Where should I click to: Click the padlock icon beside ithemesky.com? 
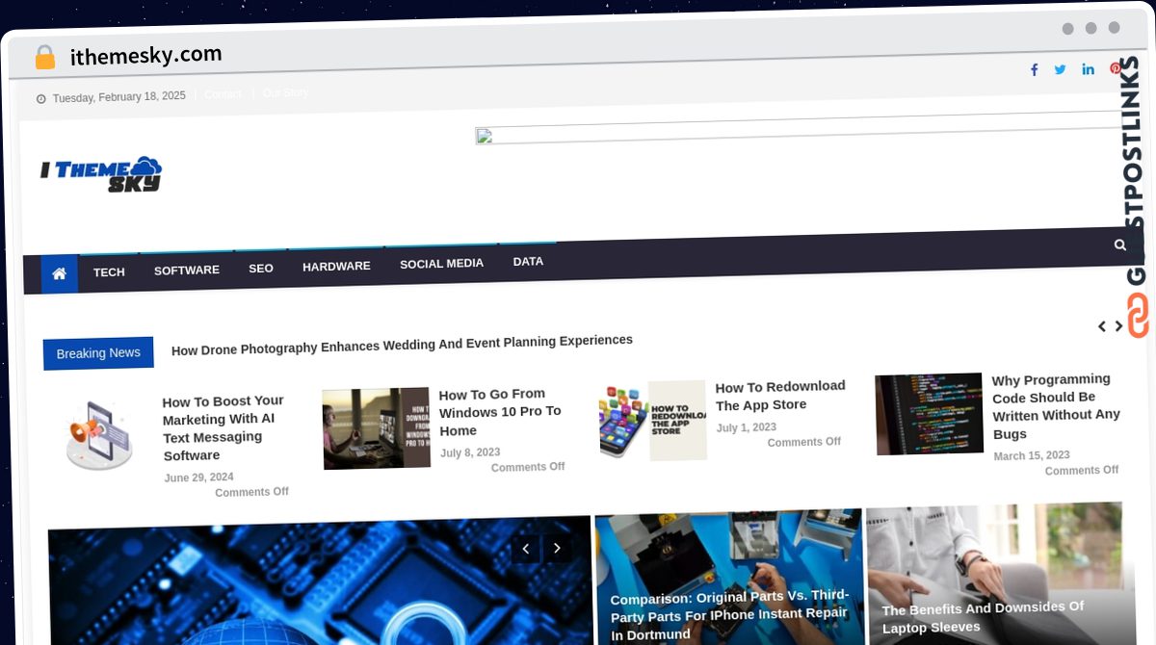(44, 58)
